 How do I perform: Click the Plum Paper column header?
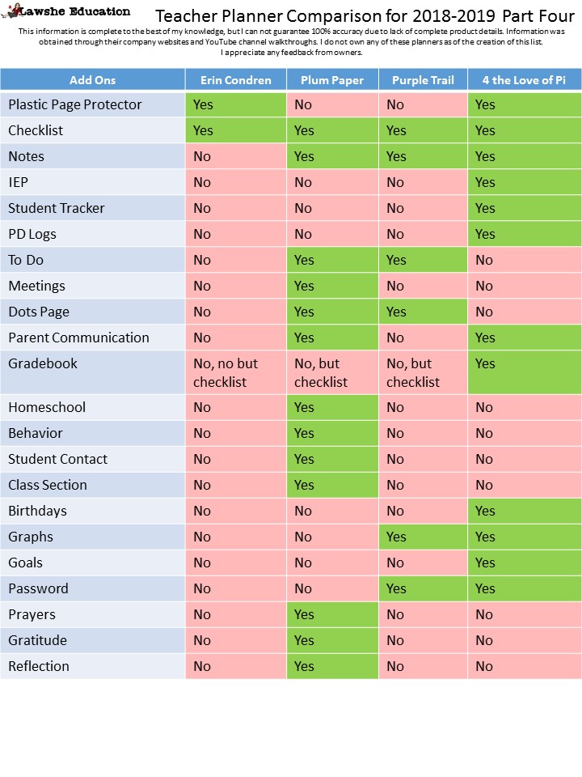point(332,79)
